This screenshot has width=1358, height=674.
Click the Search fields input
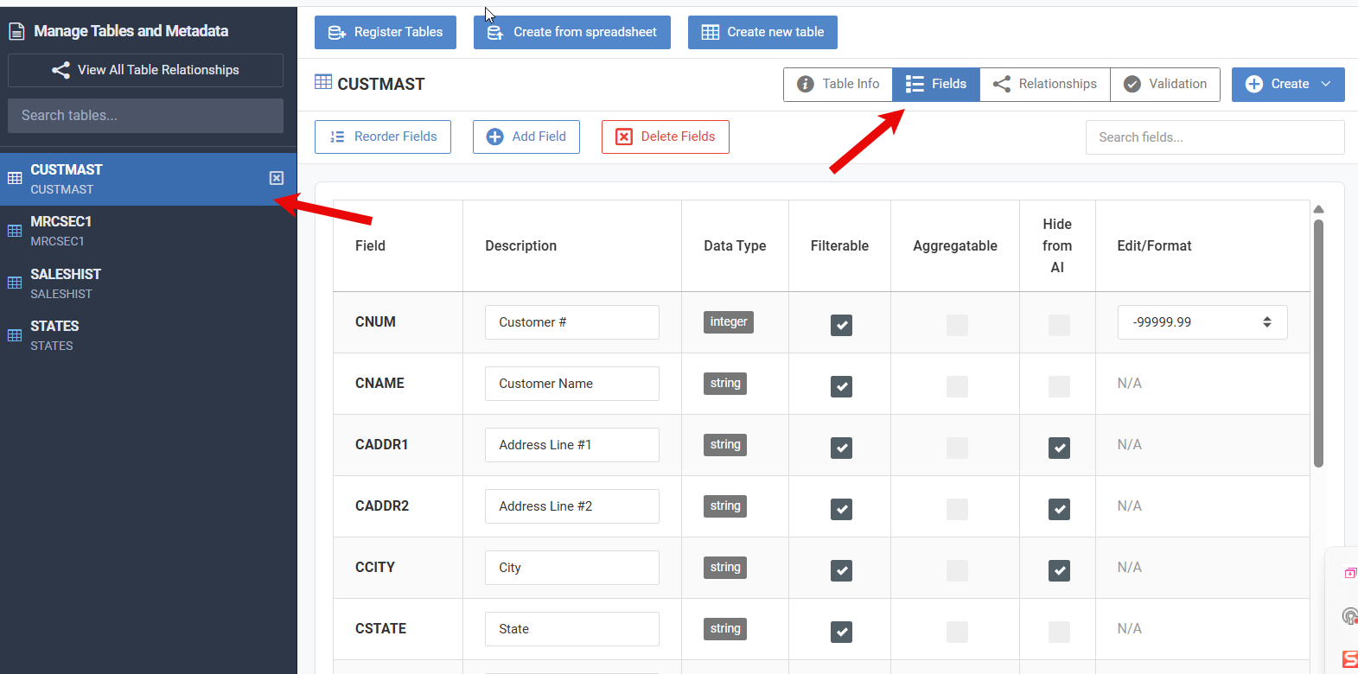tap(1215, 137)
